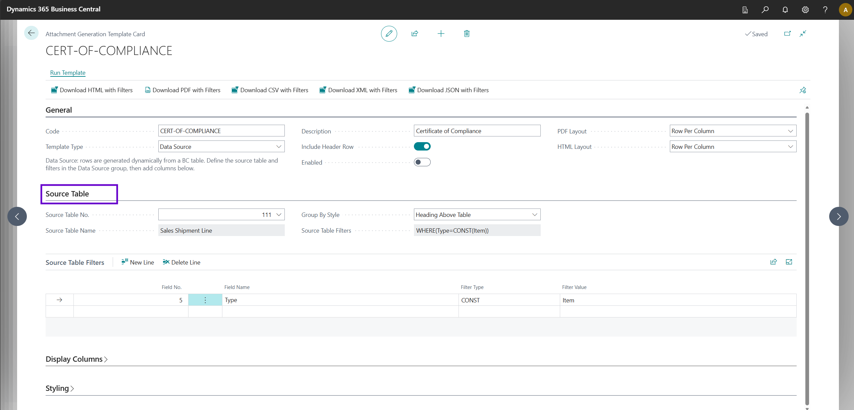Click Delete Line in Source Table Filters

pyautogui.click(x=181, y=262)
